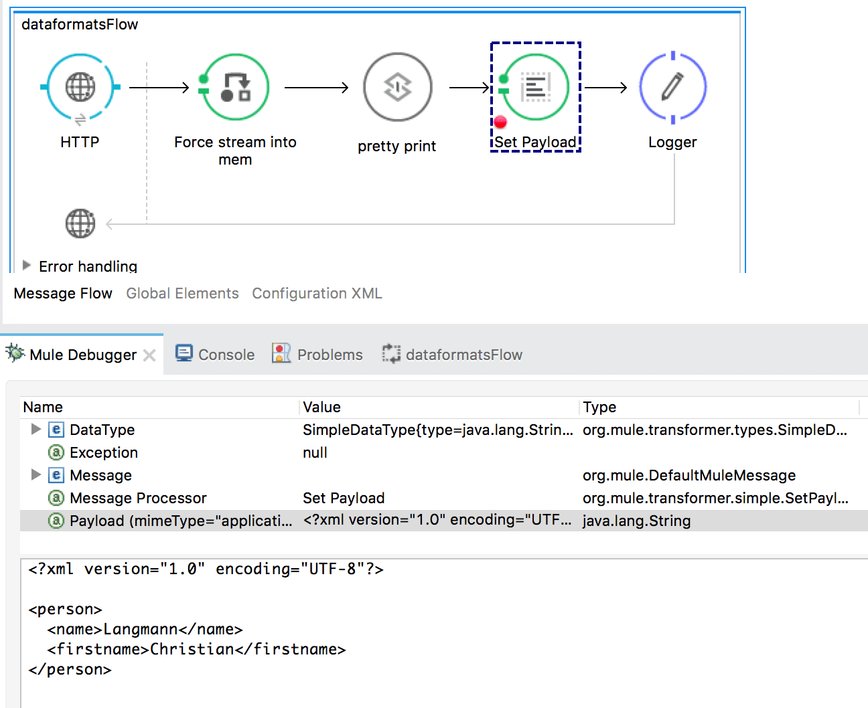The image size is (868, 708).
Task: Open the Problems tab
Action: click(317, 355)
